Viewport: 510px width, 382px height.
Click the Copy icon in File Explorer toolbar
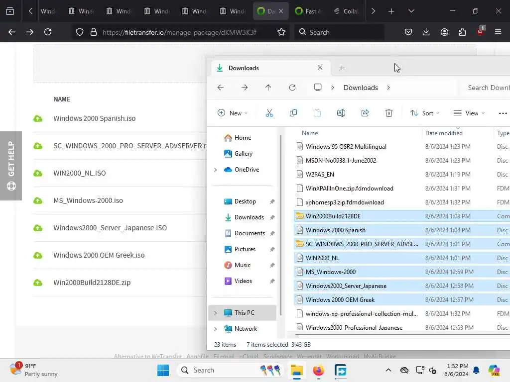click(293, 113)
